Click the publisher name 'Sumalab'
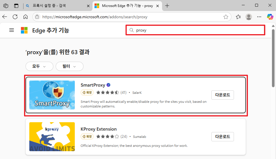276x159 pixels. click(x=139, y=137)
